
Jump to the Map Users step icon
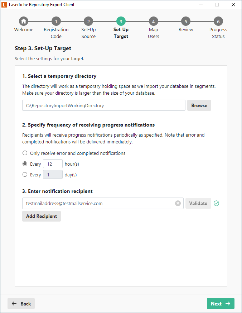pyautogui.click(x=153, y=21)
